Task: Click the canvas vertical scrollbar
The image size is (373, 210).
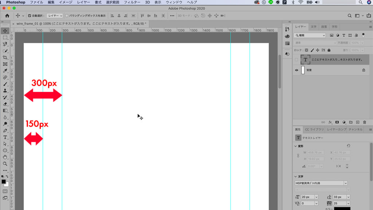Action: (280, 72)
